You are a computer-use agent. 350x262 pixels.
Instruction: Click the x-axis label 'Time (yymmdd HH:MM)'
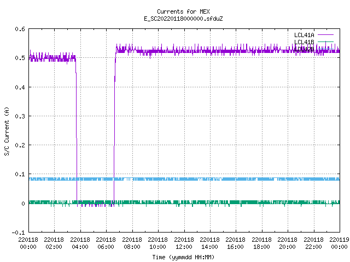[183, 257]
